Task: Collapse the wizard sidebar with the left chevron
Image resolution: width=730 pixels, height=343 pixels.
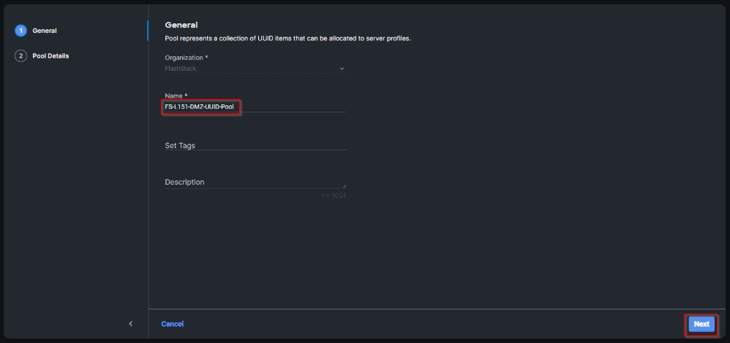Action: (x=131, y=323)
